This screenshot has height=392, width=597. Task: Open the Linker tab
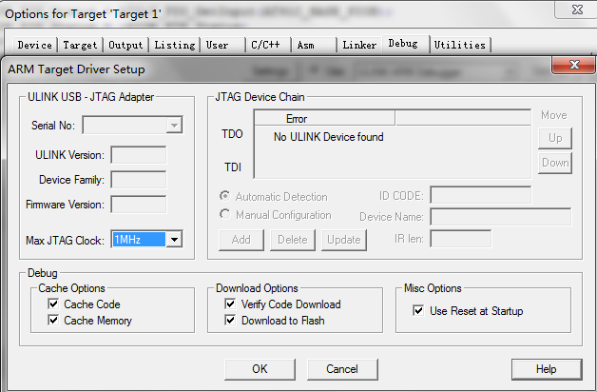(x=359, y=45)
